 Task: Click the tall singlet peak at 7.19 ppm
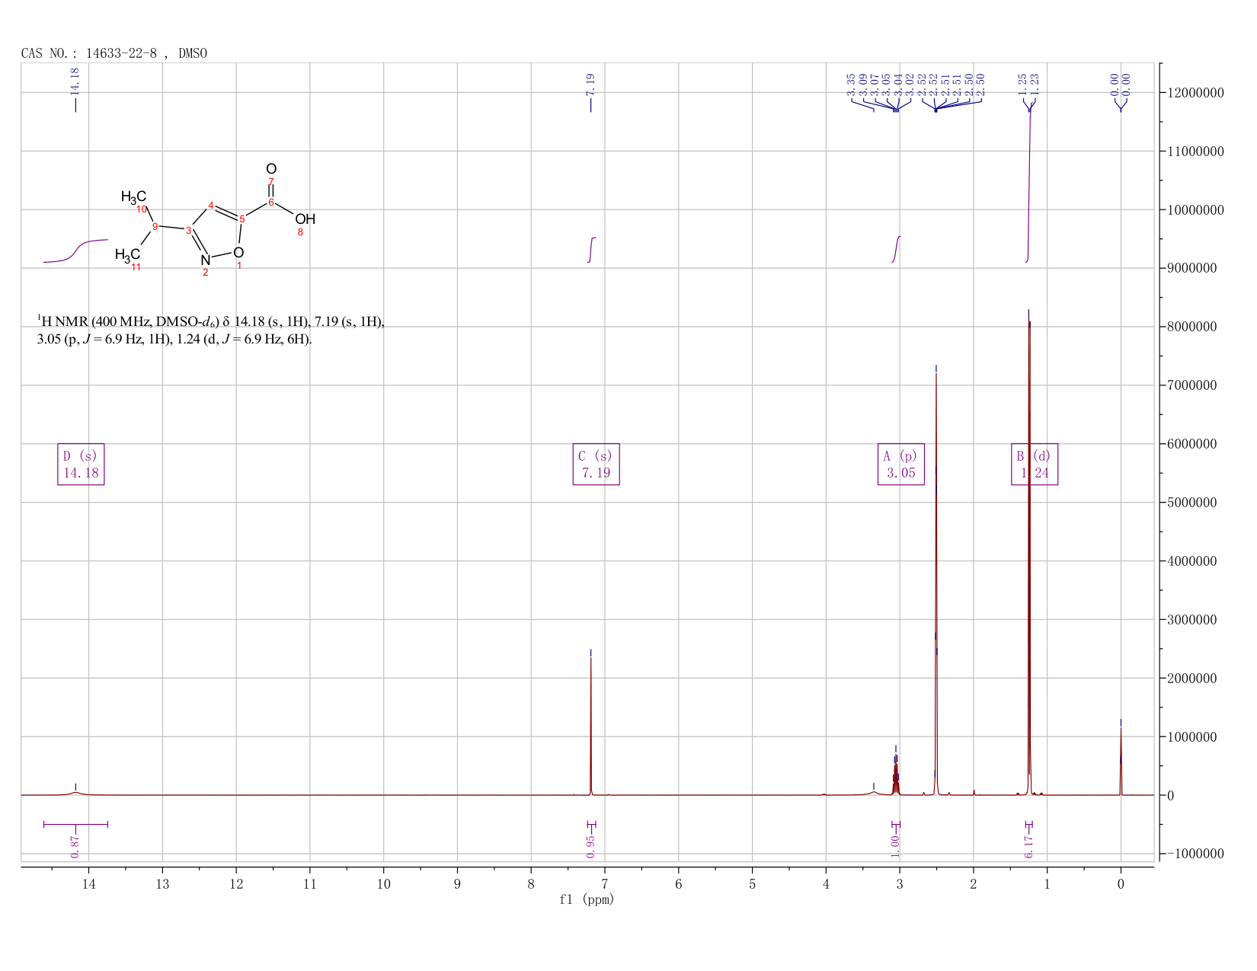coord(591,723)
